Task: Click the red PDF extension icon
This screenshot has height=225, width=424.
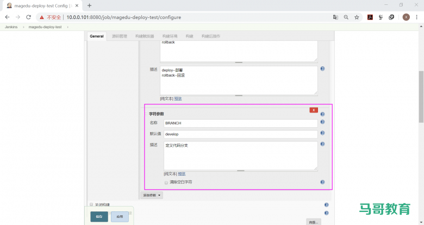Action: pyautogui.click(x=370, y=17)
